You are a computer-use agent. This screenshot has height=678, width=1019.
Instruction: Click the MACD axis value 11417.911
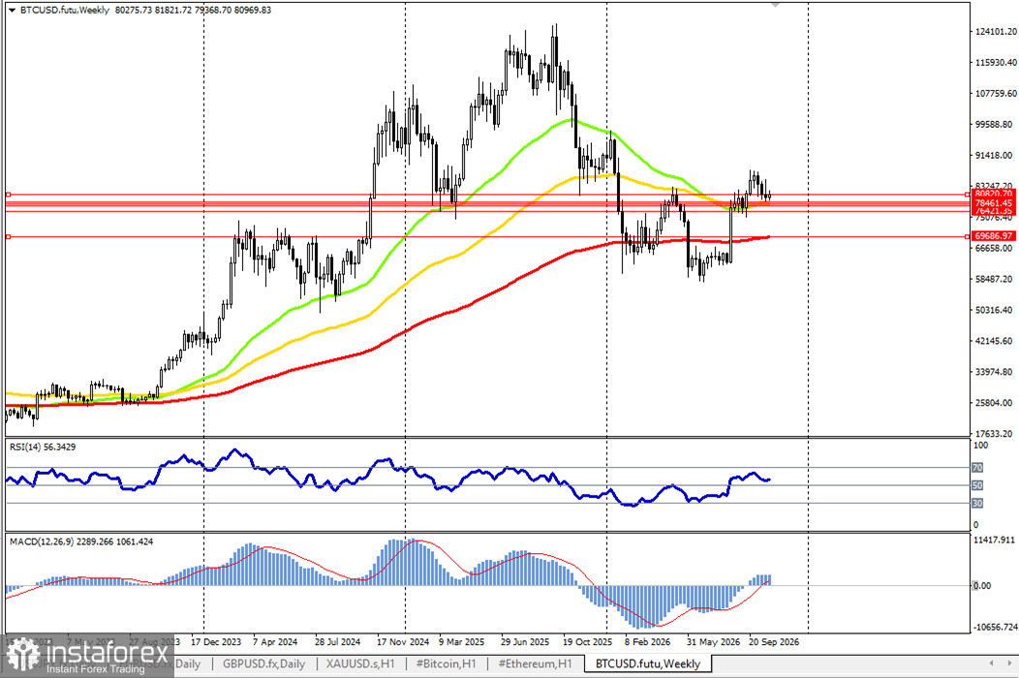[995, 539]
